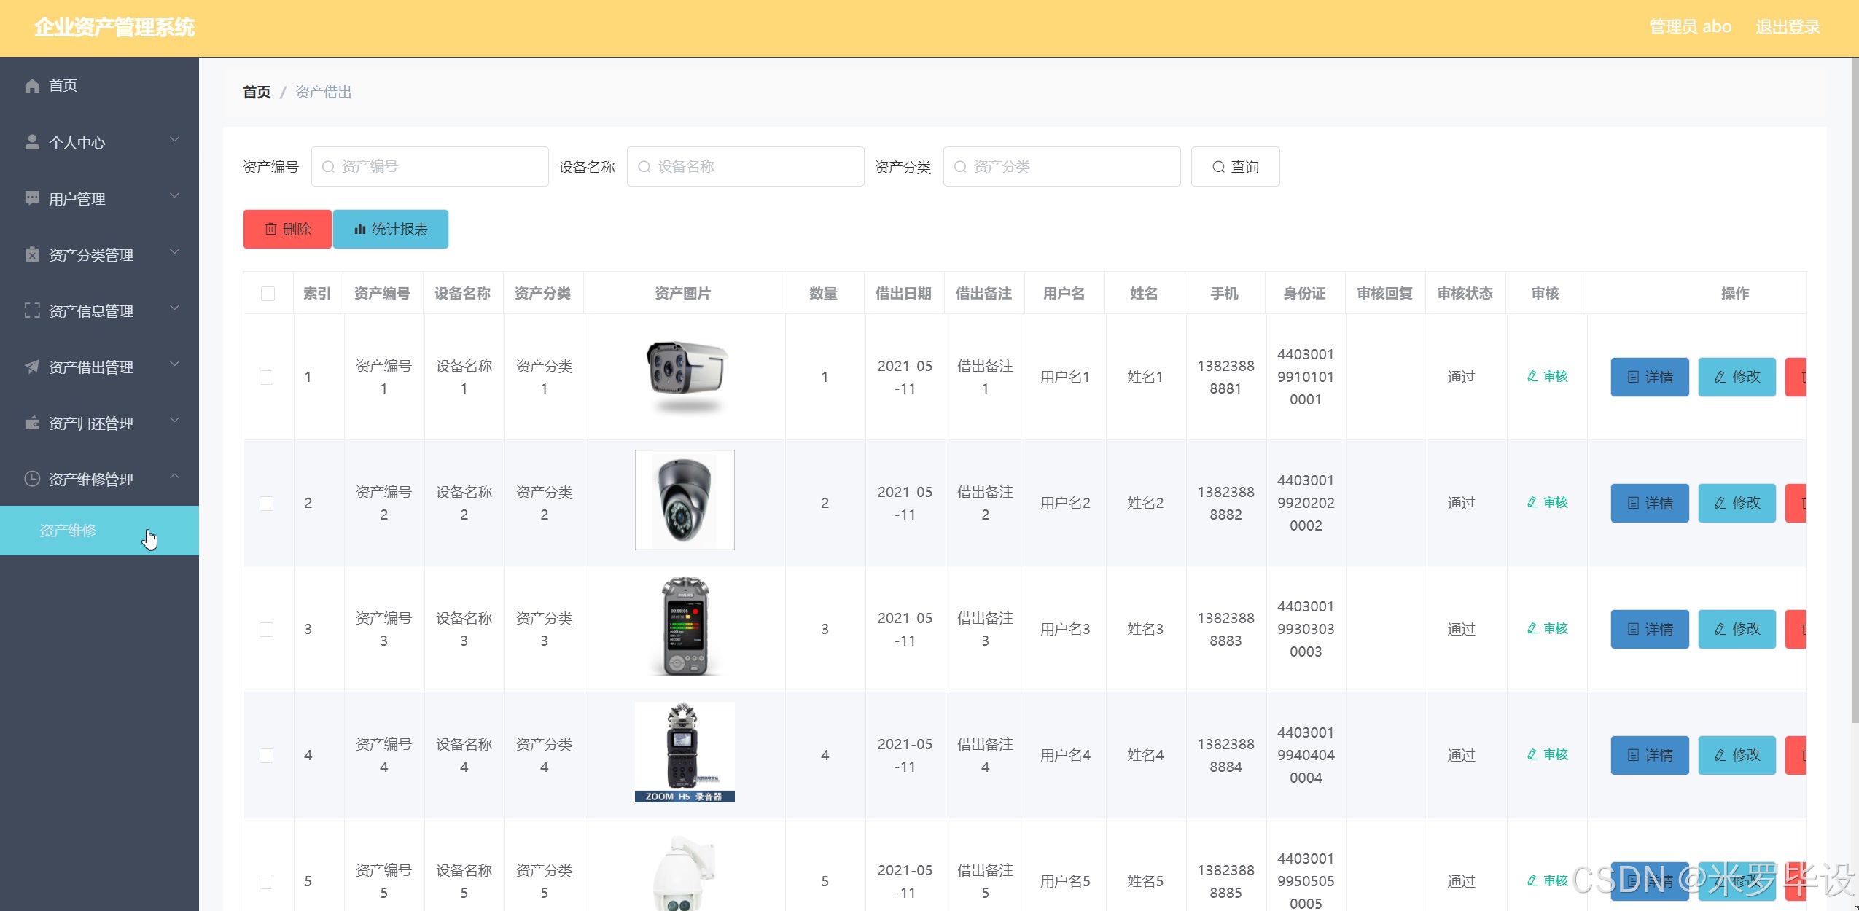Click the clock icon for 资产维修管理

(32, 479)
